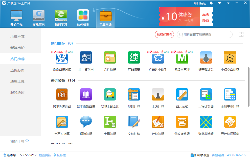Select 热门推荐 in the sidebar

pyautogui.click(x=17, y=59)
